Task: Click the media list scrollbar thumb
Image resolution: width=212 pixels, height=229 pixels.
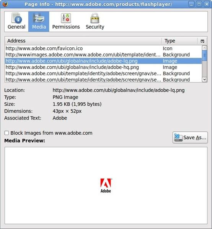Action: coord(204,55)
